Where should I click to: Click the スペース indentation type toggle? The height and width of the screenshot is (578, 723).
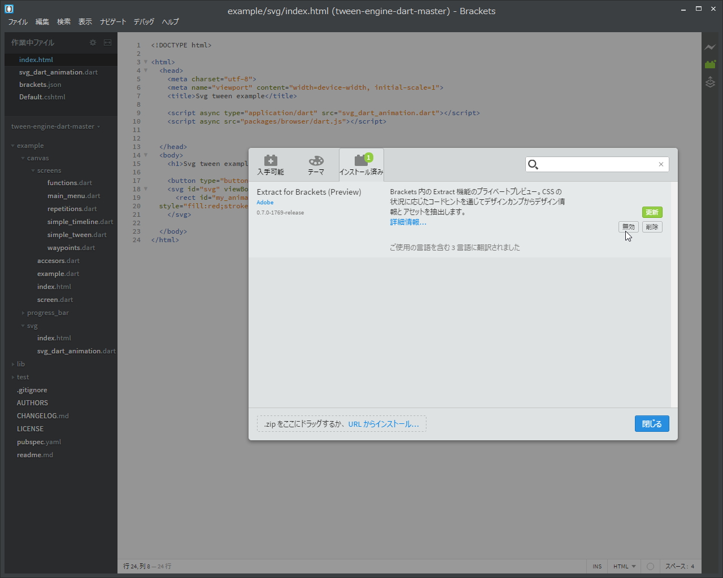pyautogui.click(x=676, y=566)
